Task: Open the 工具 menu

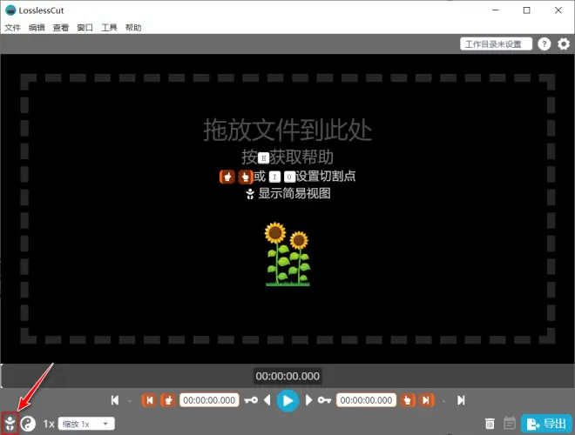Action: point(109,28)
